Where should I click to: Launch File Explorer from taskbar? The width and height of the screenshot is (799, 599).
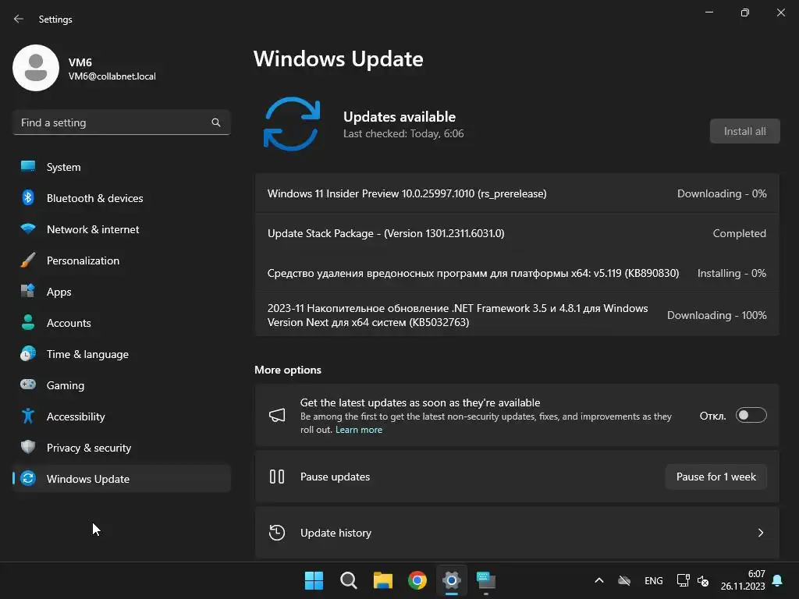point(382,580)
